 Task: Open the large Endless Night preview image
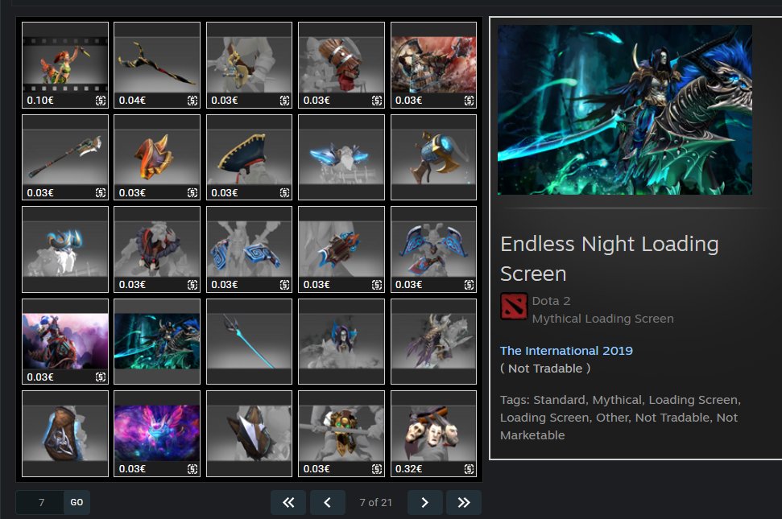click(x=624, y=109)
